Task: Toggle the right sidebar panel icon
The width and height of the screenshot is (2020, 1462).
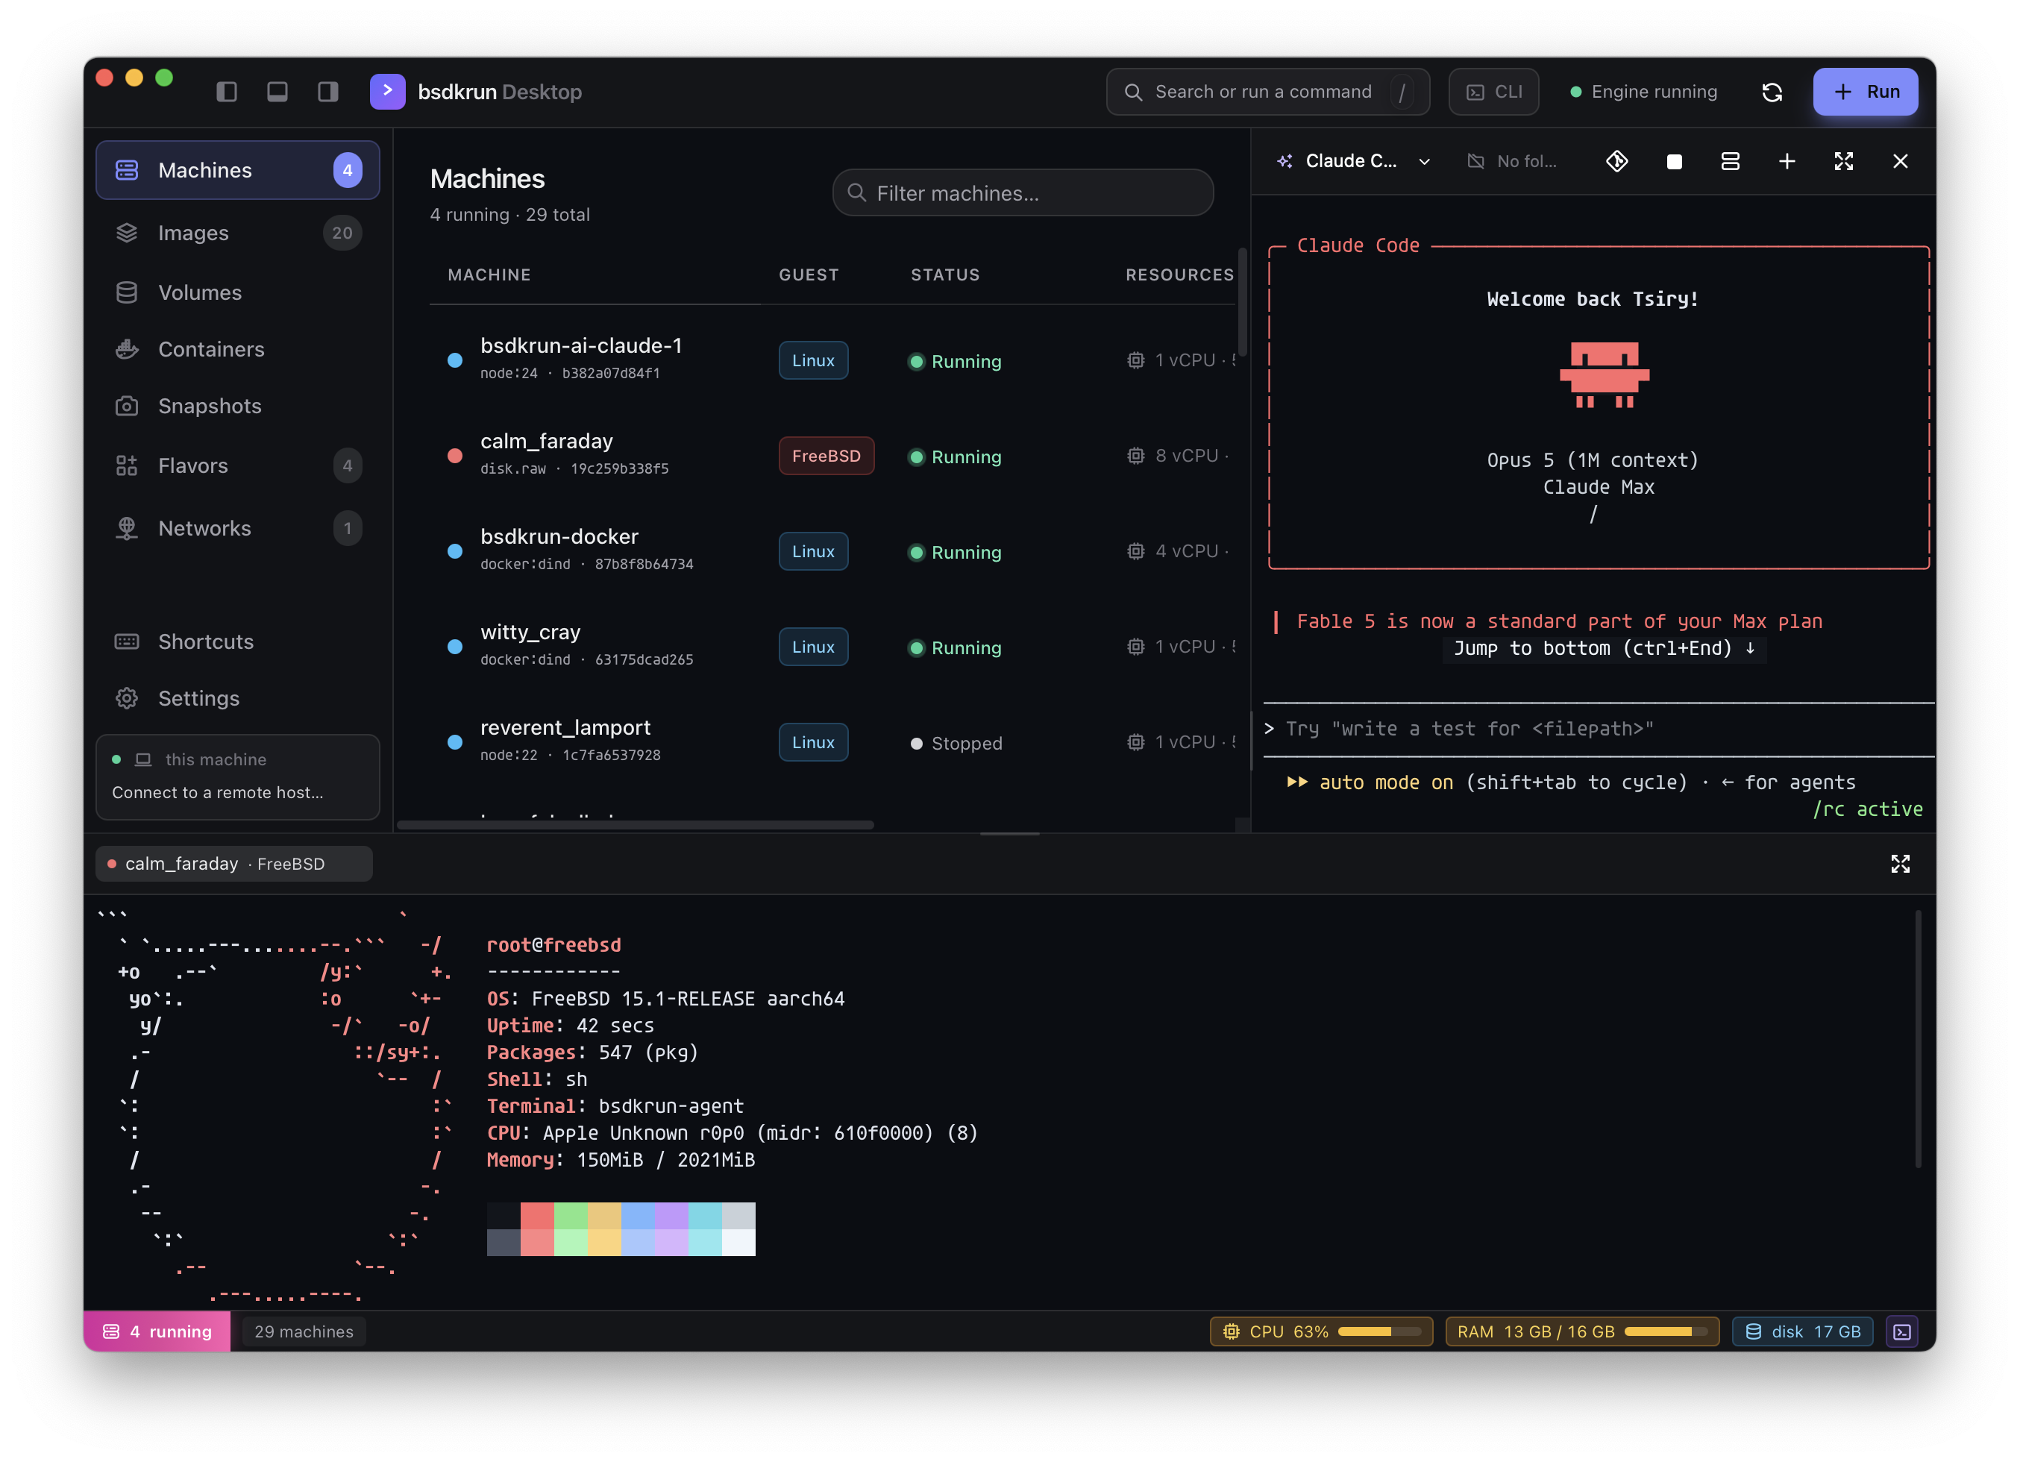Action: (327, 92)
